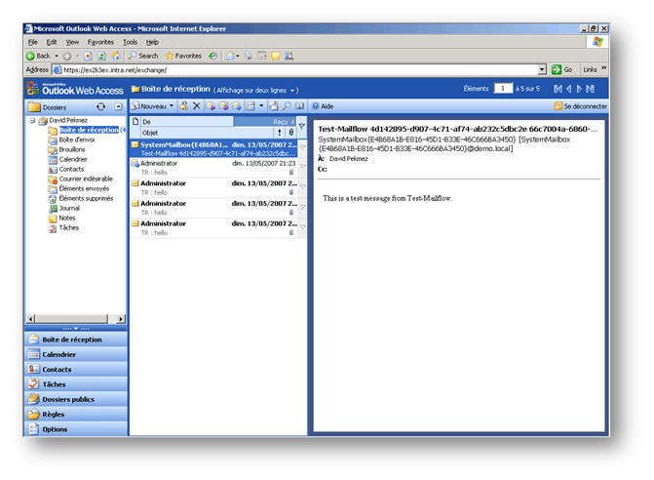
Task: Click the delete (X) icon in mail toolbar
Action: click(x=197, y=105)
